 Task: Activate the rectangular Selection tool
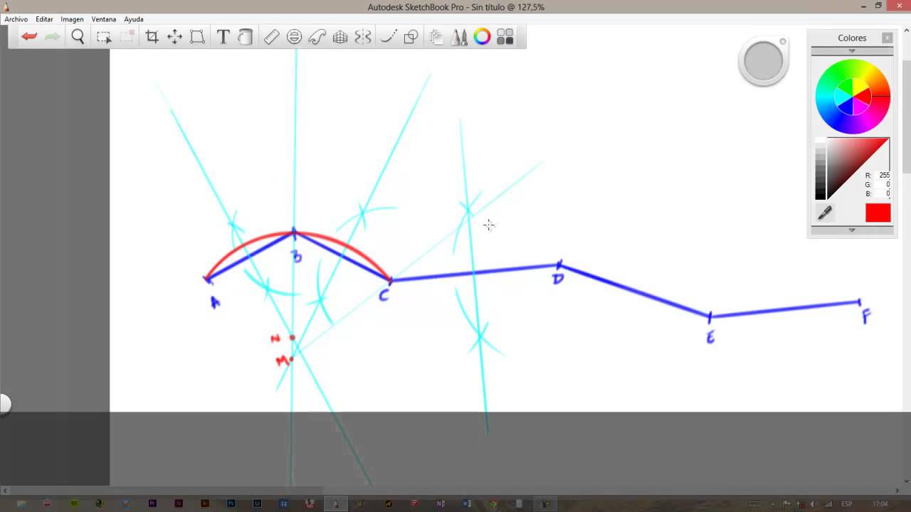(x=104, y=37)
